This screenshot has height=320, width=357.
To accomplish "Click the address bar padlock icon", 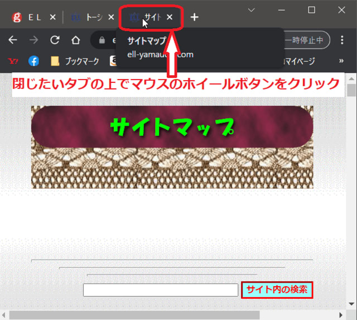I will point(102,40).
